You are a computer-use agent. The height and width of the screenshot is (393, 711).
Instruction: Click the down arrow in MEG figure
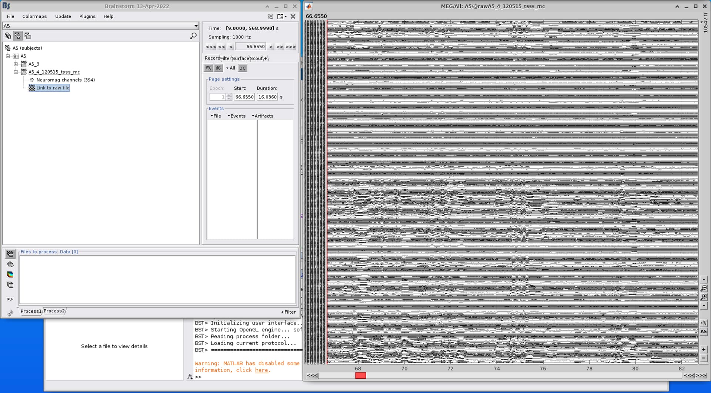click(704, 306)
